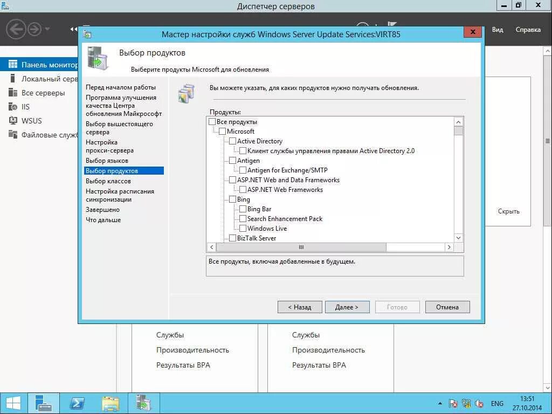Click the Server Manager forward arrow icon
552x414 pixels.
tap(34, 29)
